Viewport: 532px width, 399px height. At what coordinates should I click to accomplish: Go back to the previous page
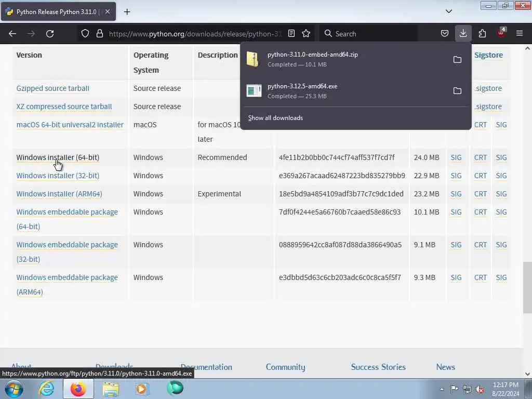(12, 34)
